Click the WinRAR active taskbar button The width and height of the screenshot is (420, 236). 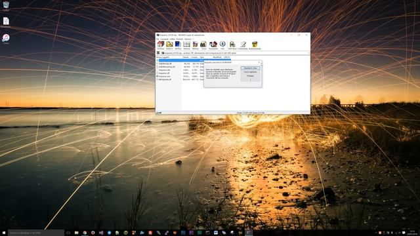point(249,233)
